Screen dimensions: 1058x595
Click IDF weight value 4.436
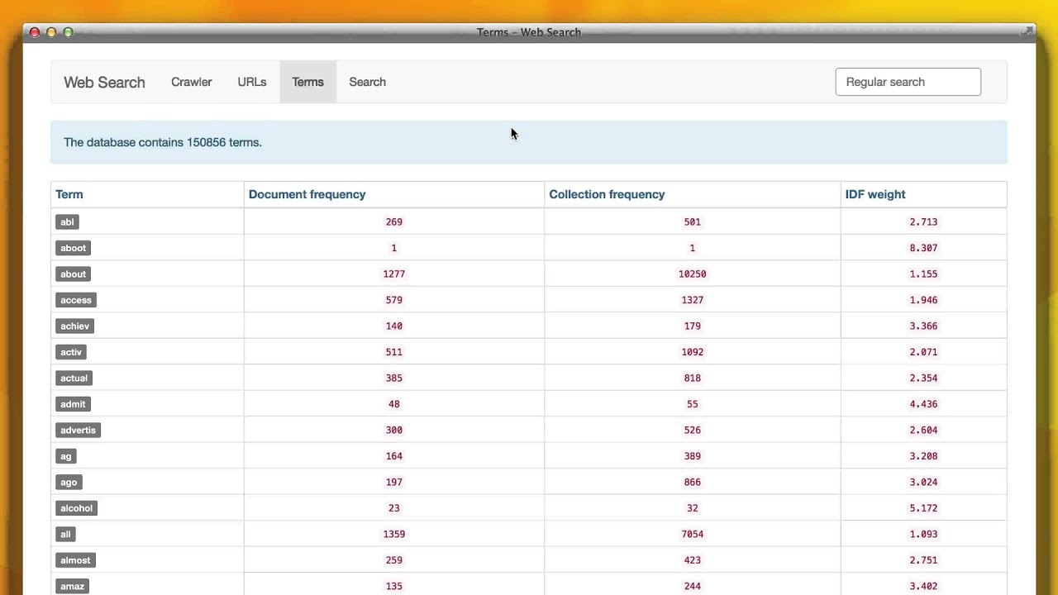(923, 404)
